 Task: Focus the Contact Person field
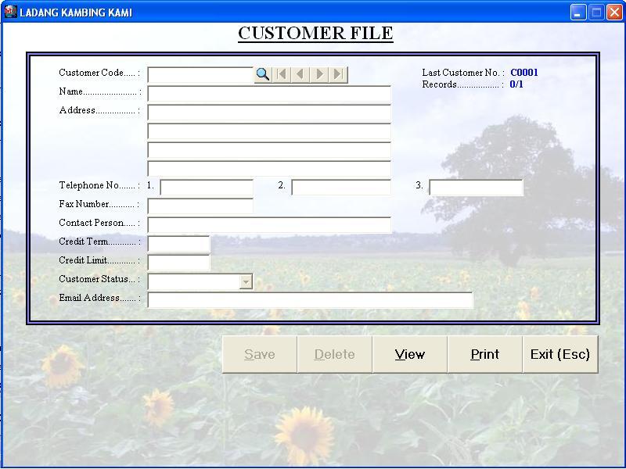pyautogui.click(x=269, y=225)
